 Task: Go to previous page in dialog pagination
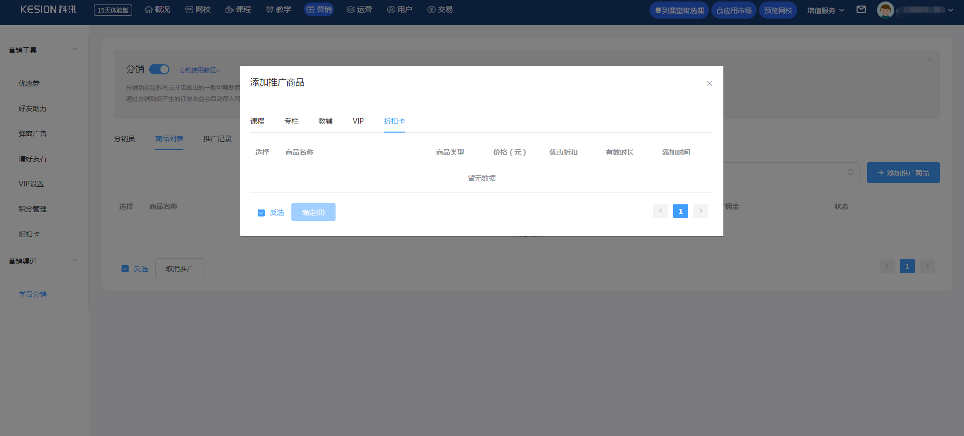(660, 211)
